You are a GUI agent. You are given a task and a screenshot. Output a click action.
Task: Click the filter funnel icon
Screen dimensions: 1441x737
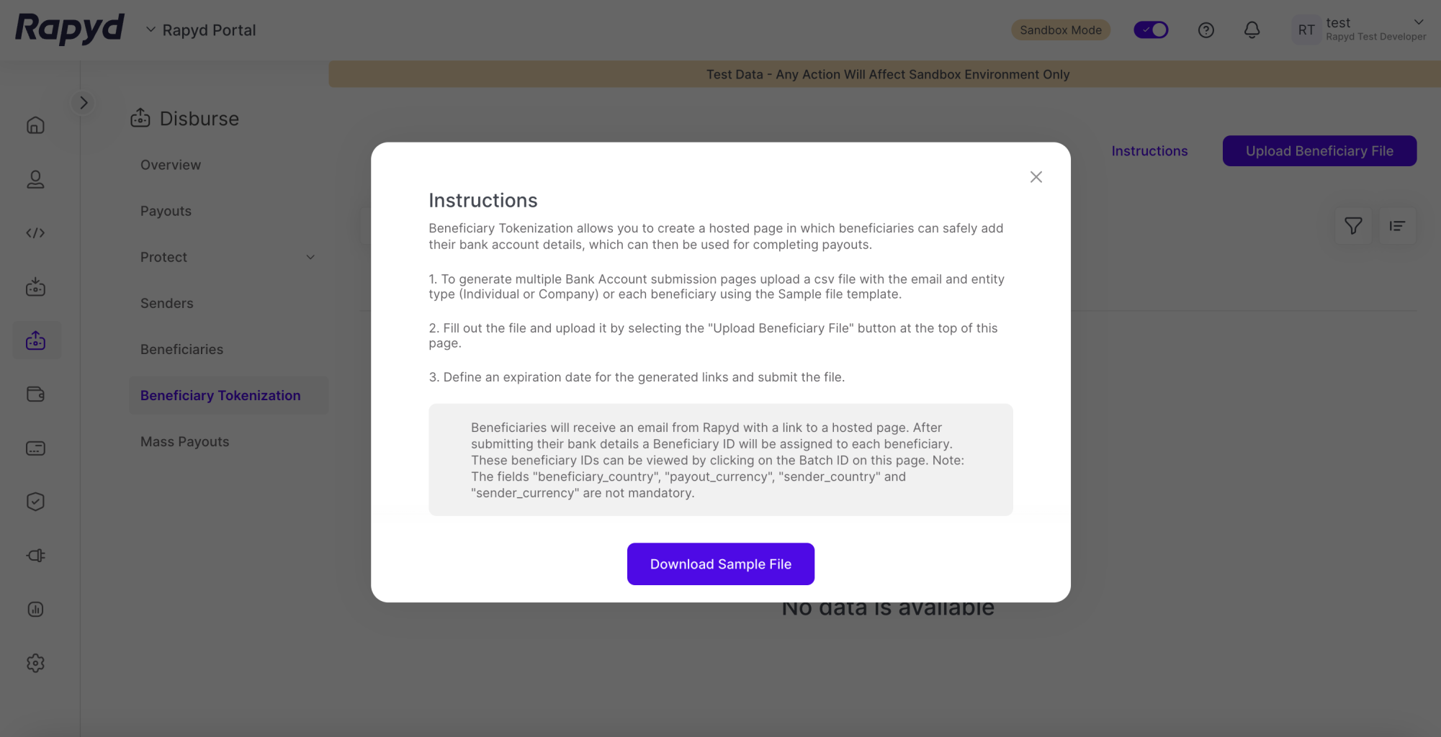click(x=1353, y=226)
